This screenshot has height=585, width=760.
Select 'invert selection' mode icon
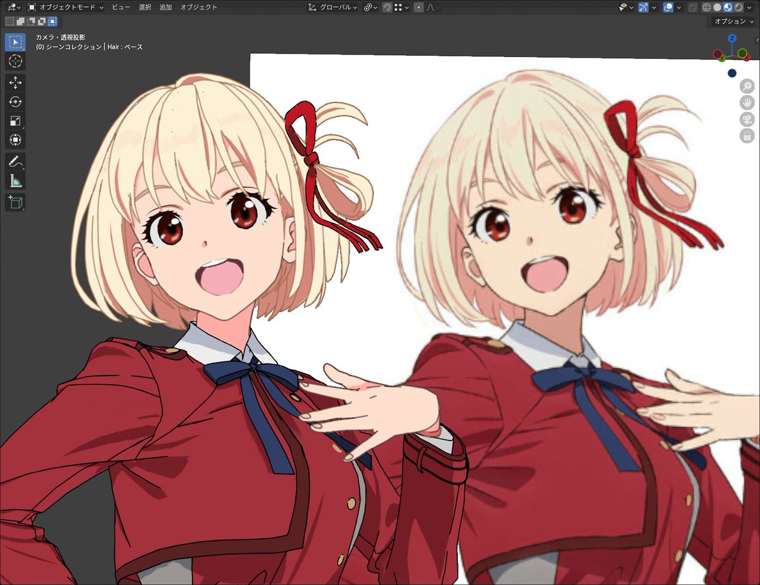(42, 22)
